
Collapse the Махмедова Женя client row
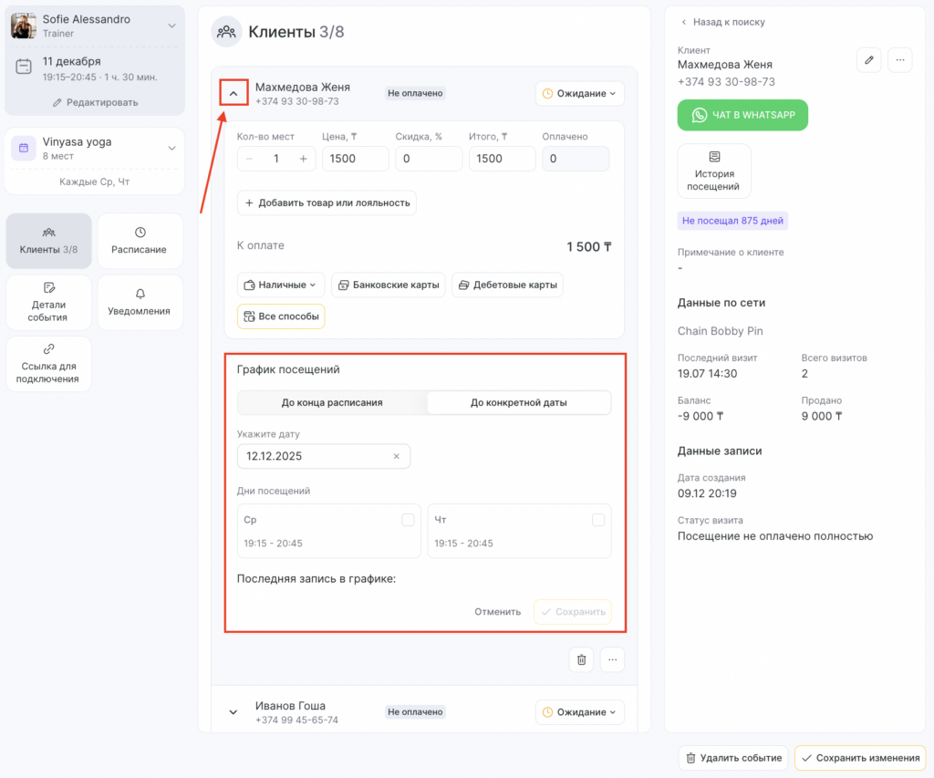233,93
